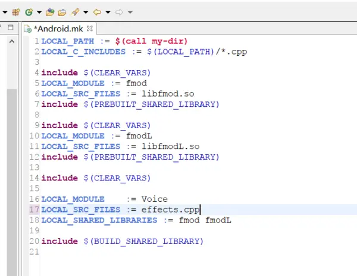Click the New Java Package toolbar icon
357x276 pixels.
point(16,12)
